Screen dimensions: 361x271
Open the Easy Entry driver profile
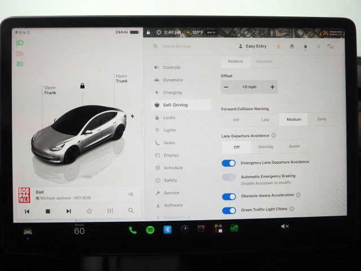point(253,46)
